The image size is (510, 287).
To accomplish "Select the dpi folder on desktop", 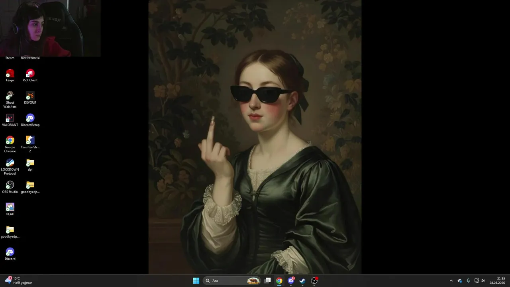I will tap(30, 165).
